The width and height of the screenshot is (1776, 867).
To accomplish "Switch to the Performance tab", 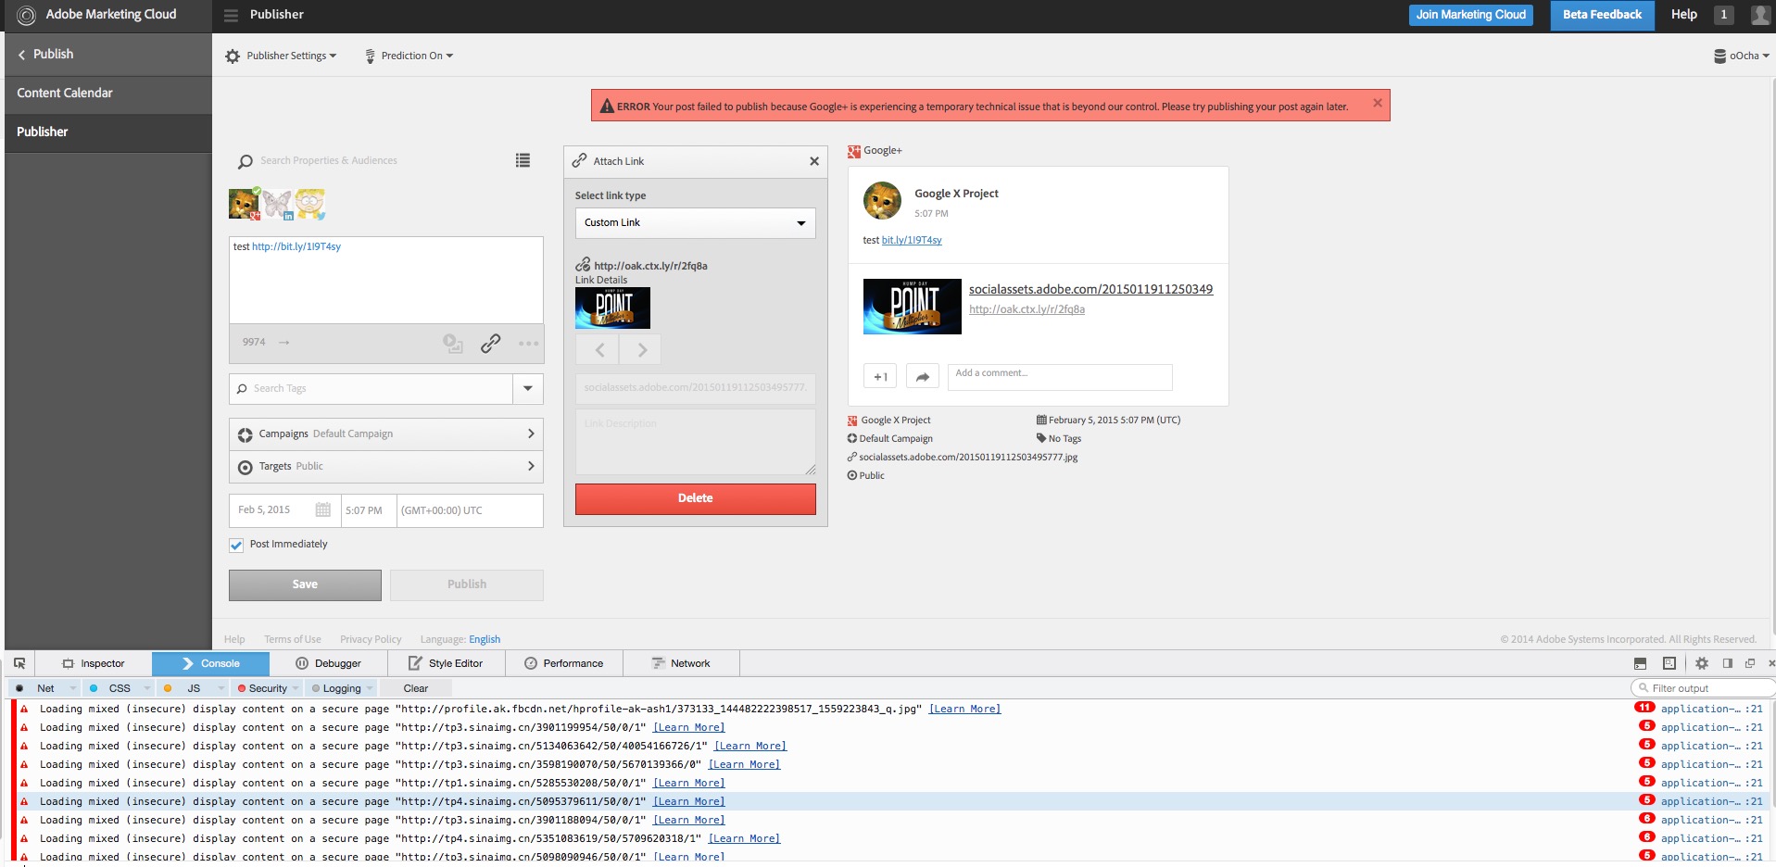I will [x=564, y=663].
